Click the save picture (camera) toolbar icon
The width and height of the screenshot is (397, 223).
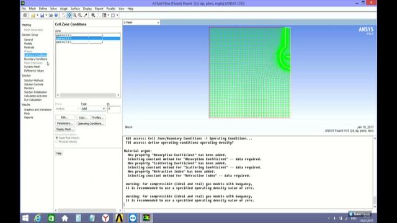click(51, 15)
